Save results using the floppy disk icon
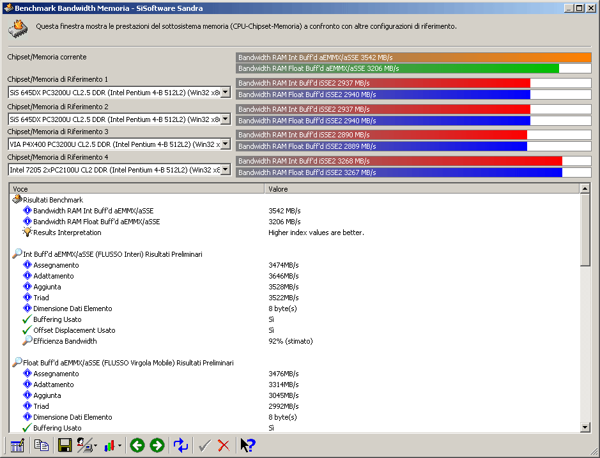 [x=65, y=445]
